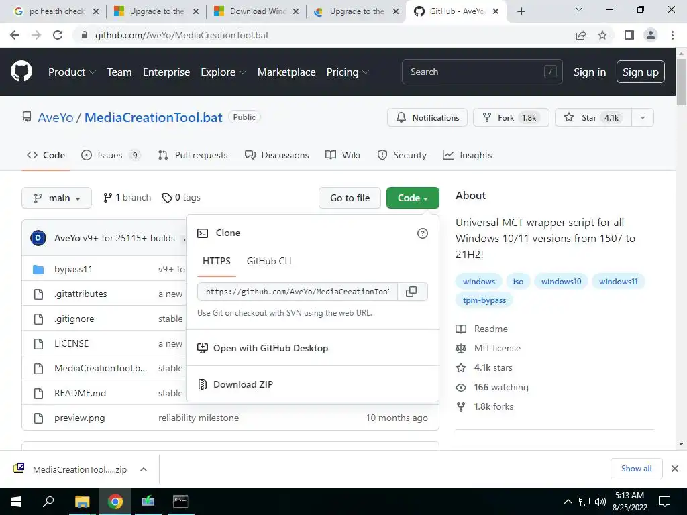The height and width of the screenshot is (515, 687).
Task: Select the GitHub CLI clone tab
Action: click(269, 261)
